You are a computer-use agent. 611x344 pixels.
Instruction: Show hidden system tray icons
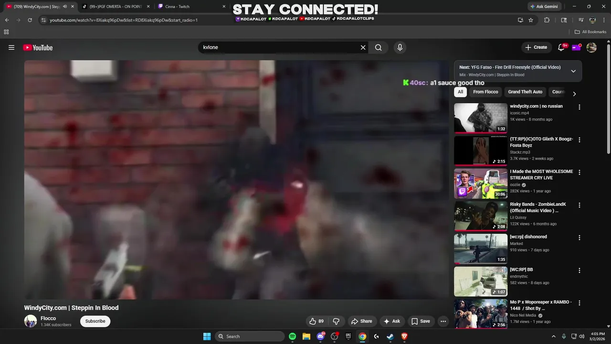tap(554, 336)
